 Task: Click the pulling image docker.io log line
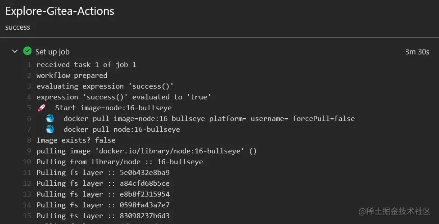[146, 151]
